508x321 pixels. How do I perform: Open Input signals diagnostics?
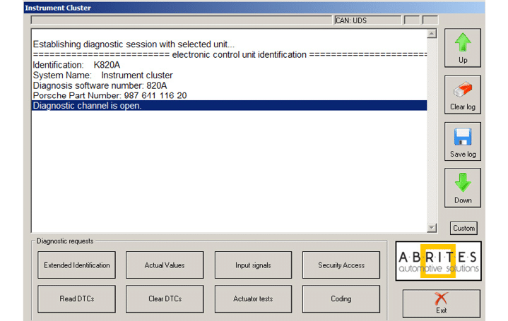coord(253,265)
